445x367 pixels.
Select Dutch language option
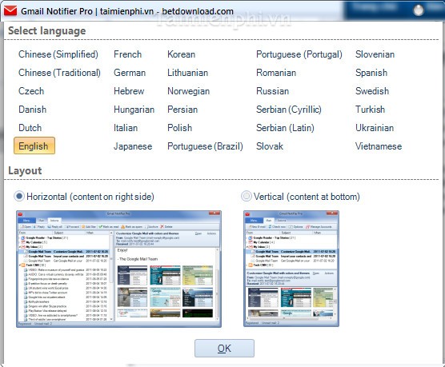pyautogui.click(x=30, y=128)
